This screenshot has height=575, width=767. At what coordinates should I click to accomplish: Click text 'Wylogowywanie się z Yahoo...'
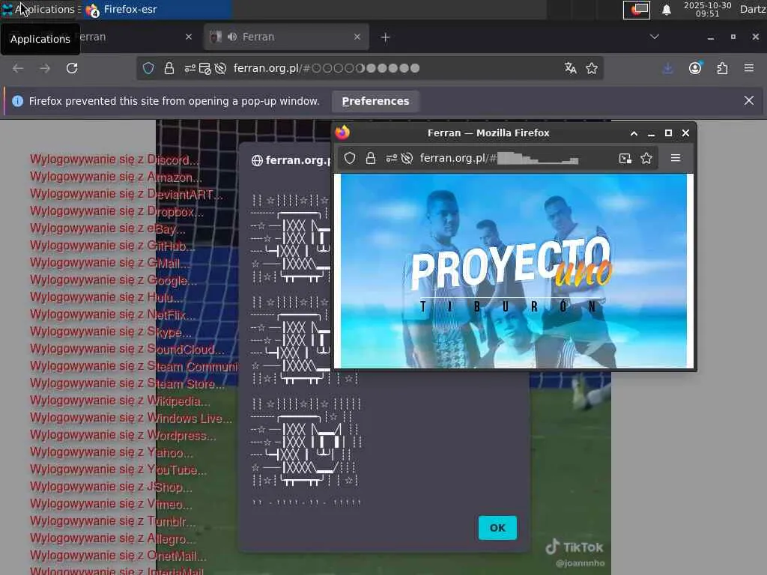pos(112,452)
